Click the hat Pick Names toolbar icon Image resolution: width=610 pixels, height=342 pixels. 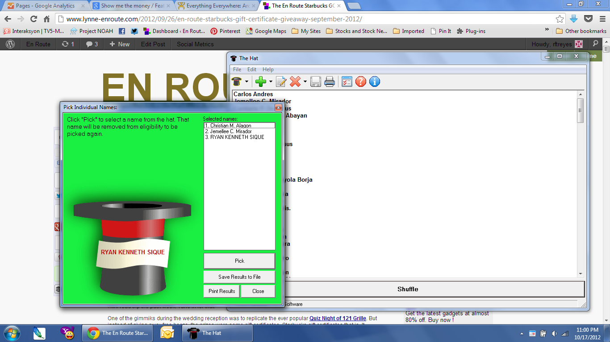237,81
